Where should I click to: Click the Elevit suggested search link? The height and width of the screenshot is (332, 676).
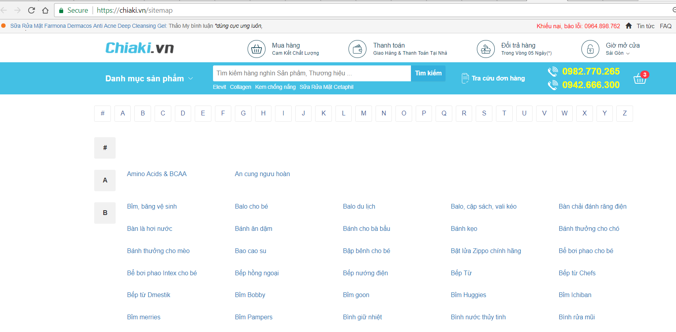pos(219,87)
